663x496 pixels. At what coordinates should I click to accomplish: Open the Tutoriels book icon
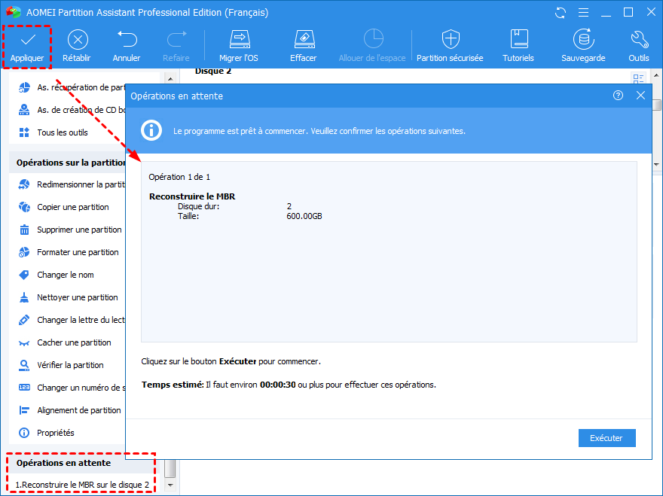click(518, 39)
